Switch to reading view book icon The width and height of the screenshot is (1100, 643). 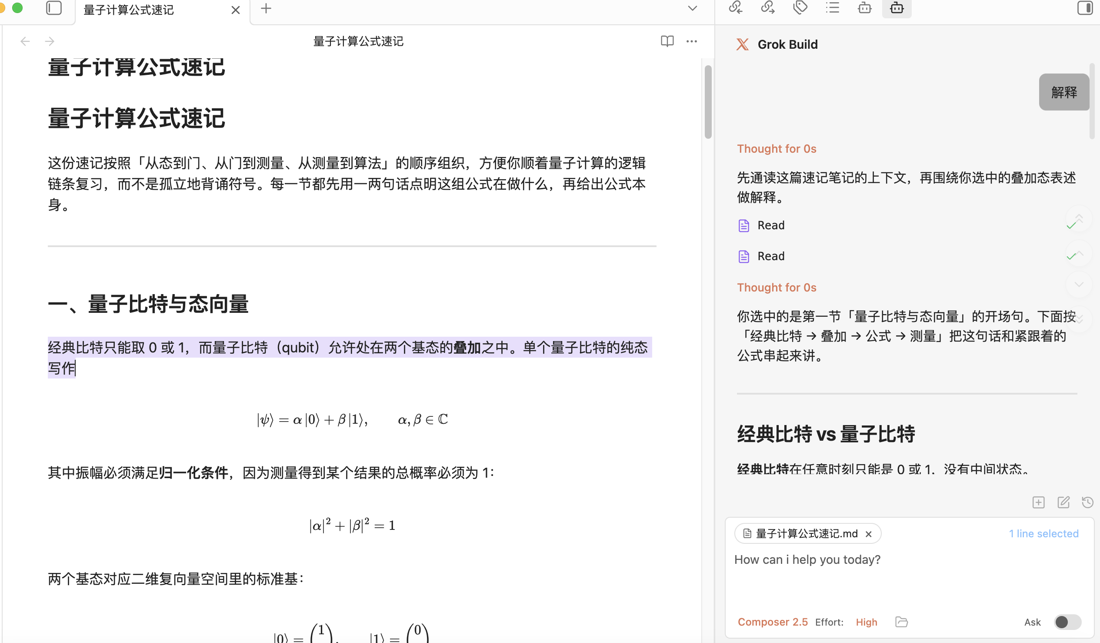coord(667,41)
